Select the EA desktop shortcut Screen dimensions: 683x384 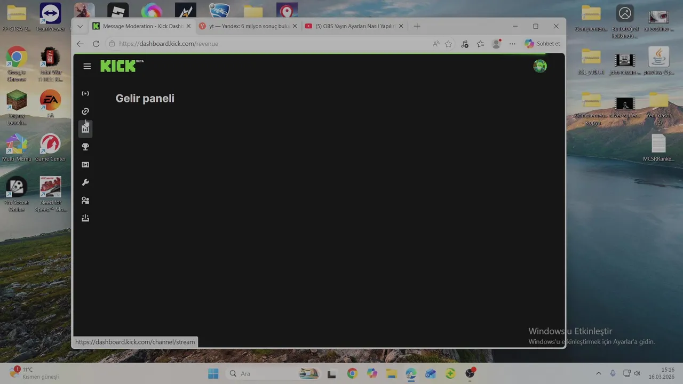point(50,105)
